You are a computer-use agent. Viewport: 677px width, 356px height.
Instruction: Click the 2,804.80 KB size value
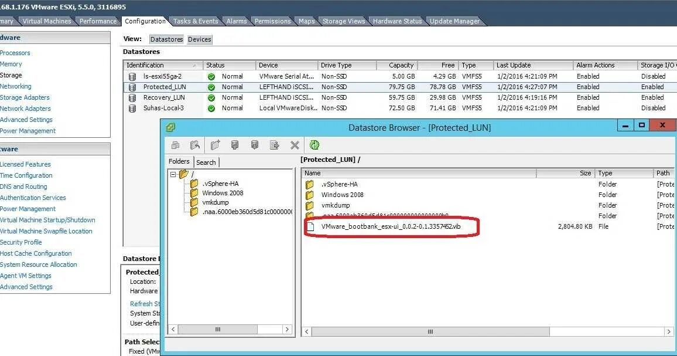click(x=575, y=226)
